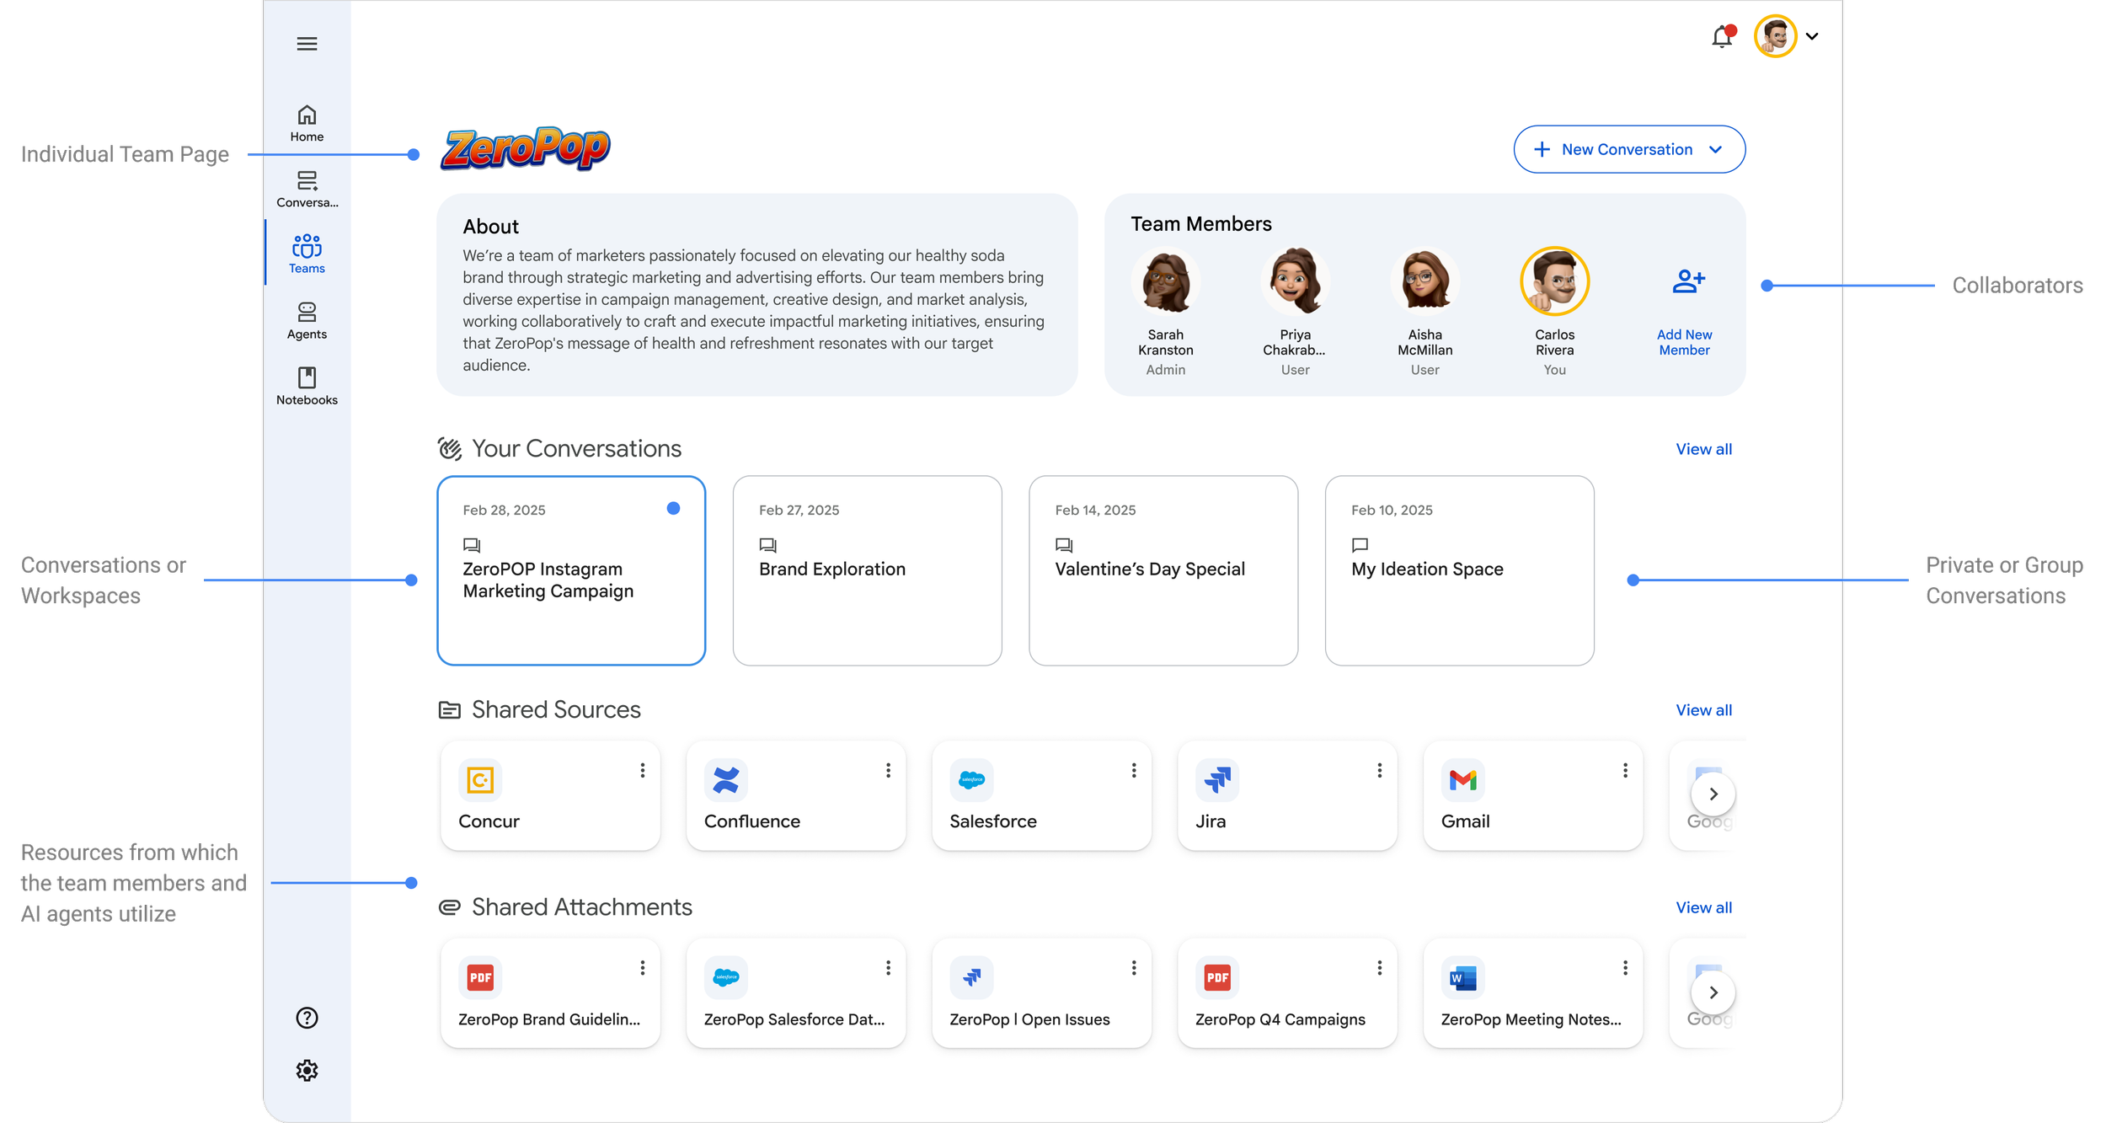This screenshot has width=2106, height=1123.
Task: View all Shared Attachments
Action: click(x=1703, y=907)
